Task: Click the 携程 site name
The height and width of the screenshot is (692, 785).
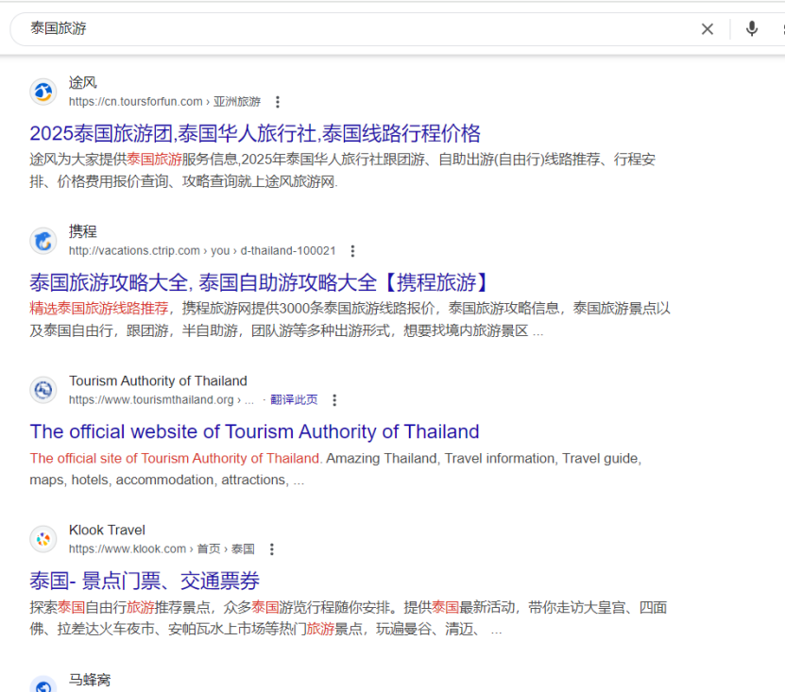Action: pyautogui.click(x=82, y=231)
